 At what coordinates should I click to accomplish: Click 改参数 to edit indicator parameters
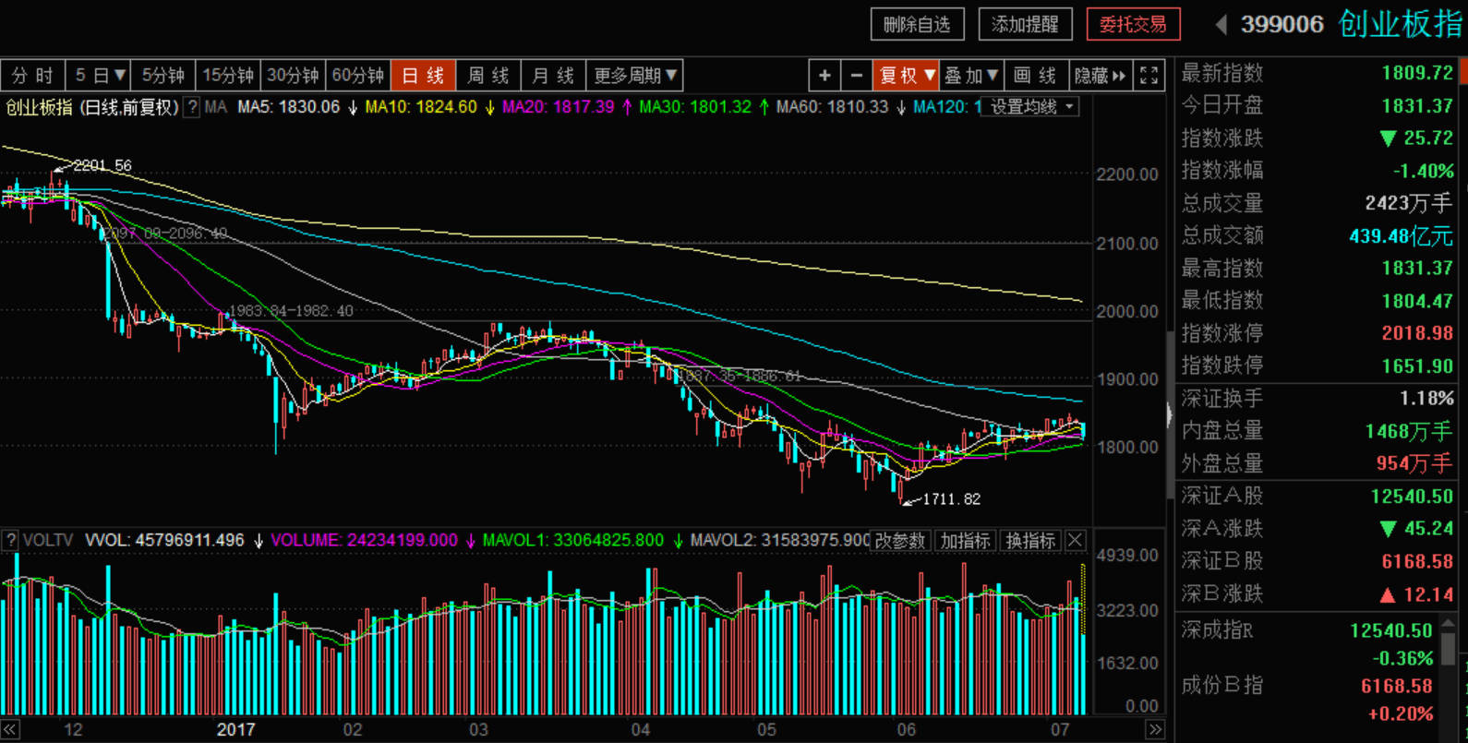coord(900,541)
